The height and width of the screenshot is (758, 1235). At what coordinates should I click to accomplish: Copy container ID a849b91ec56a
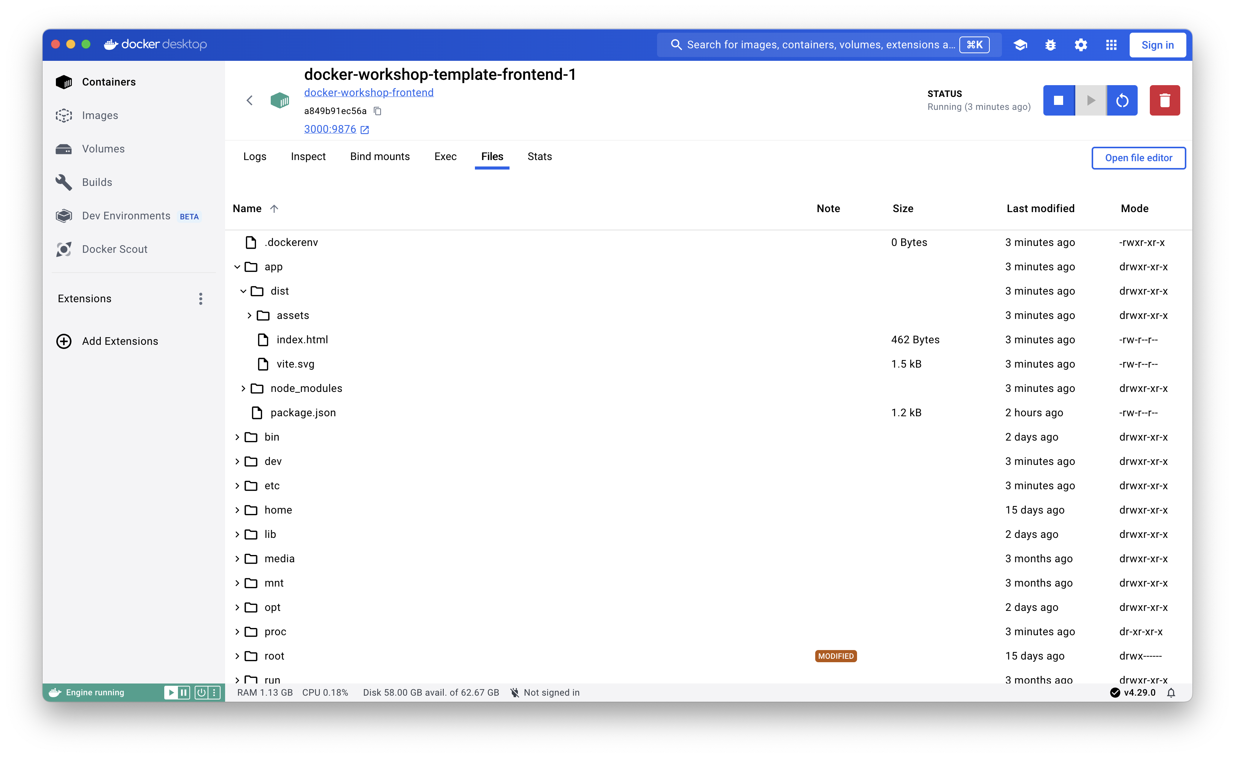tap(378, 111)
